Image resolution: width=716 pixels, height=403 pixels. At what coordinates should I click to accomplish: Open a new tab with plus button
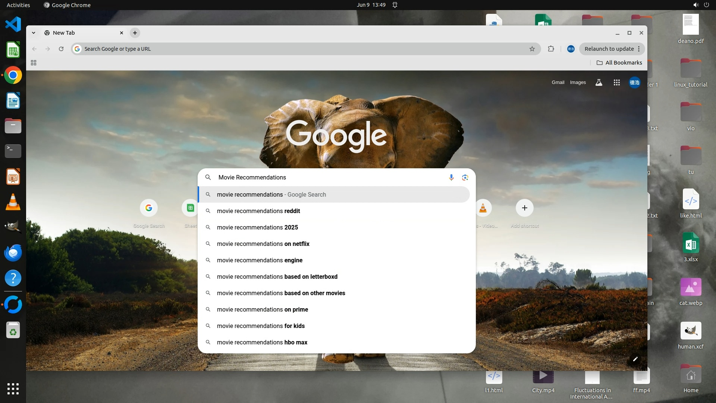(135, 33)
